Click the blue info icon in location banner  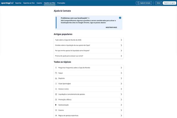pyautogui.click(x=120, y=18)
